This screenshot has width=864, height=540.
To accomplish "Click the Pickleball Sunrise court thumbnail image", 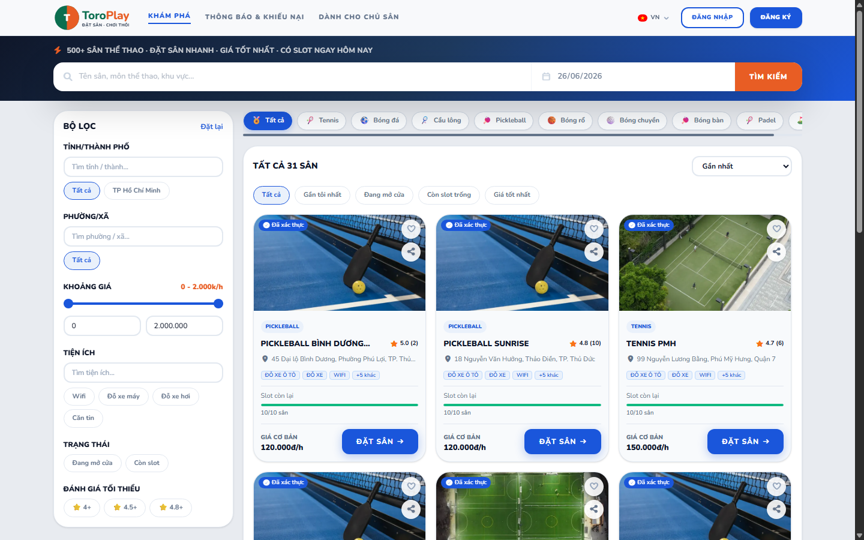I will tap(522, 263).
